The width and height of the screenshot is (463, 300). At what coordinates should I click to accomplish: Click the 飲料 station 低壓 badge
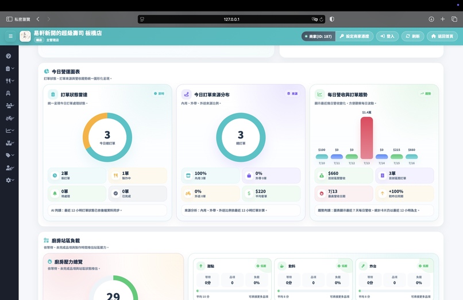click(343, 266)
